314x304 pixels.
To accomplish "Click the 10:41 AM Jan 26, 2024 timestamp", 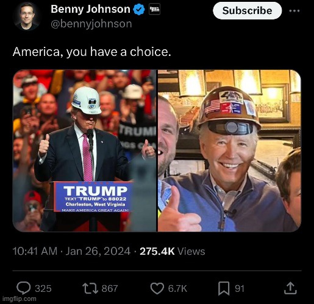I will [x=71, y=251].
